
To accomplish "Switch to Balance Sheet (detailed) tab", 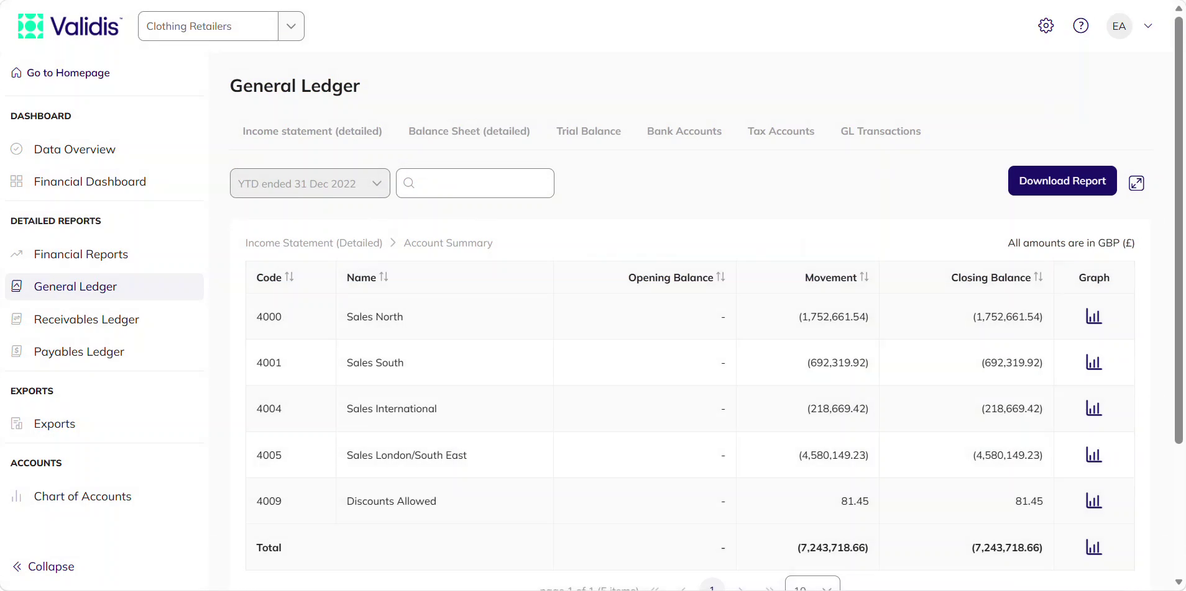I will tap(469, 131).
